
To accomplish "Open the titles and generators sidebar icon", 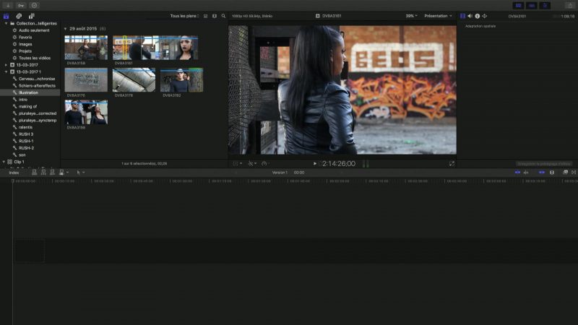I will point(31,16).
